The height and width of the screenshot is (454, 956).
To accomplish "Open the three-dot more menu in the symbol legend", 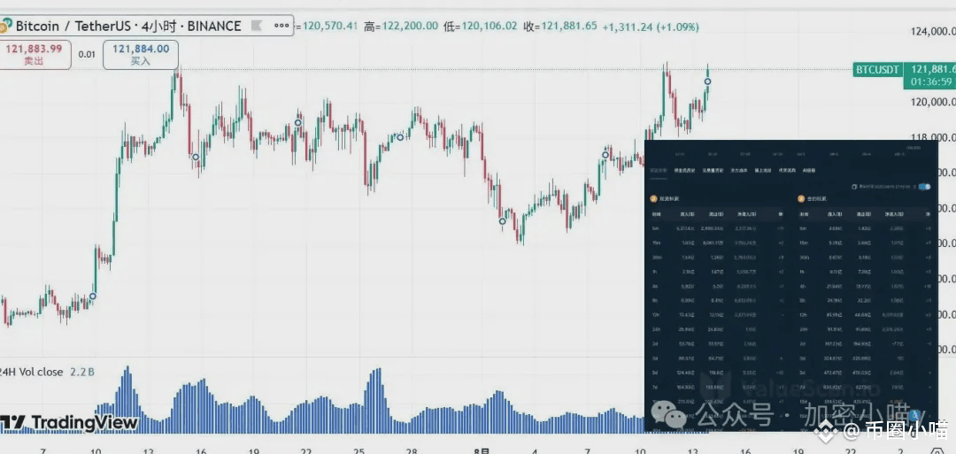I will (281, 26).
